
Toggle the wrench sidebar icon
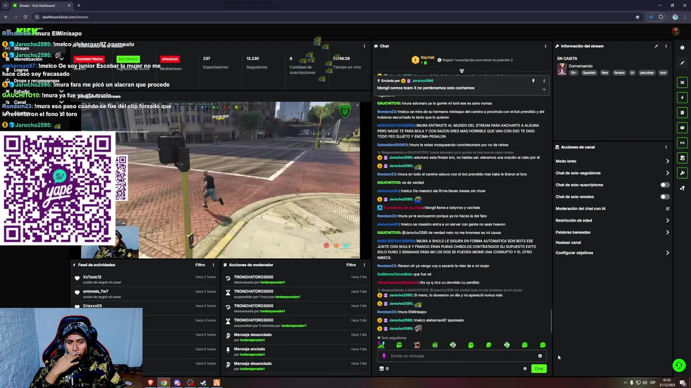pyautogui.click(x=682, y=173)
